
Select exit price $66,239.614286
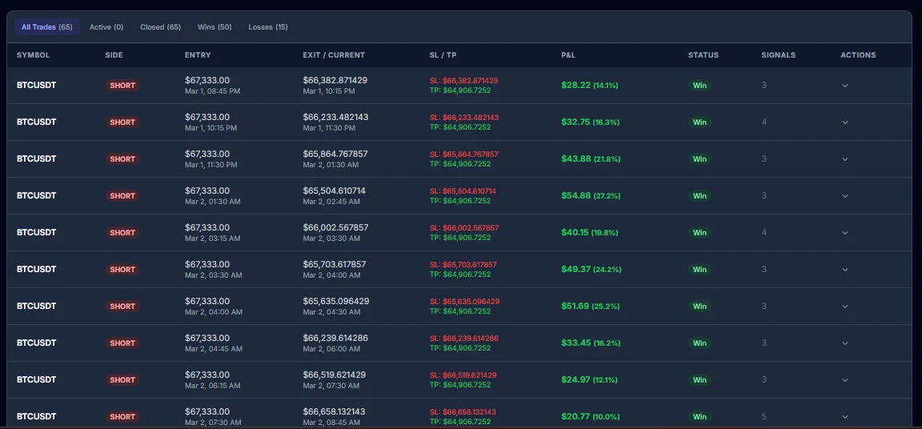tap(335, 338)
